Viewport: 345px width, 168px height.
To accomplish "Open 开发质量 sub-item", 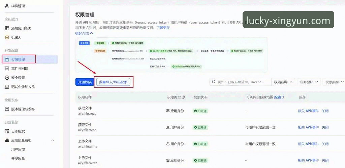I will 18,159.
